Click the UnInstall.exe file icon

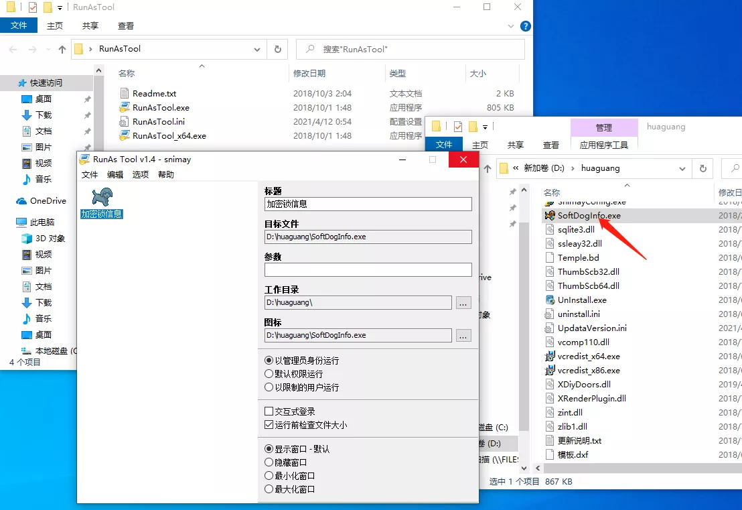[x=550, y=300]
